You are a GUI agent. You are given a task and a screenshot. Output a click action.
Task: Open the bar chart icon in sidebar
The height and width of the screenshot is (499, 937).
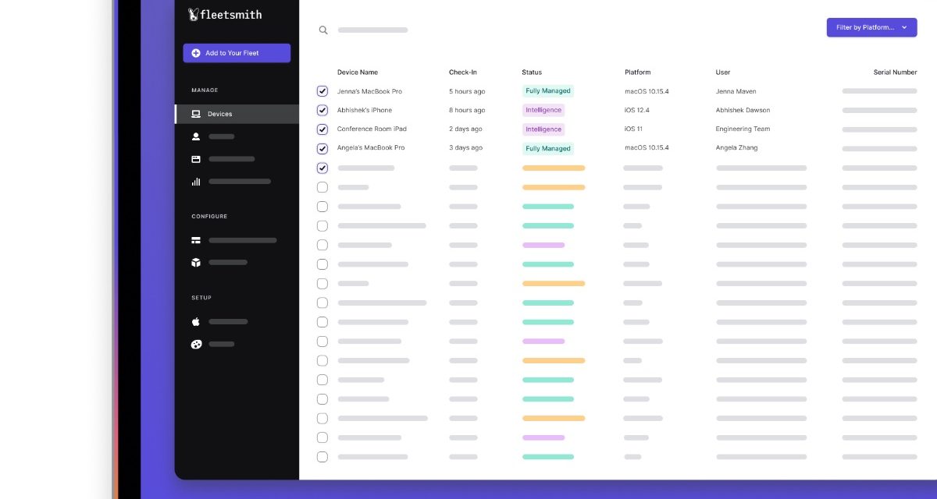click(x=196, y=182)
